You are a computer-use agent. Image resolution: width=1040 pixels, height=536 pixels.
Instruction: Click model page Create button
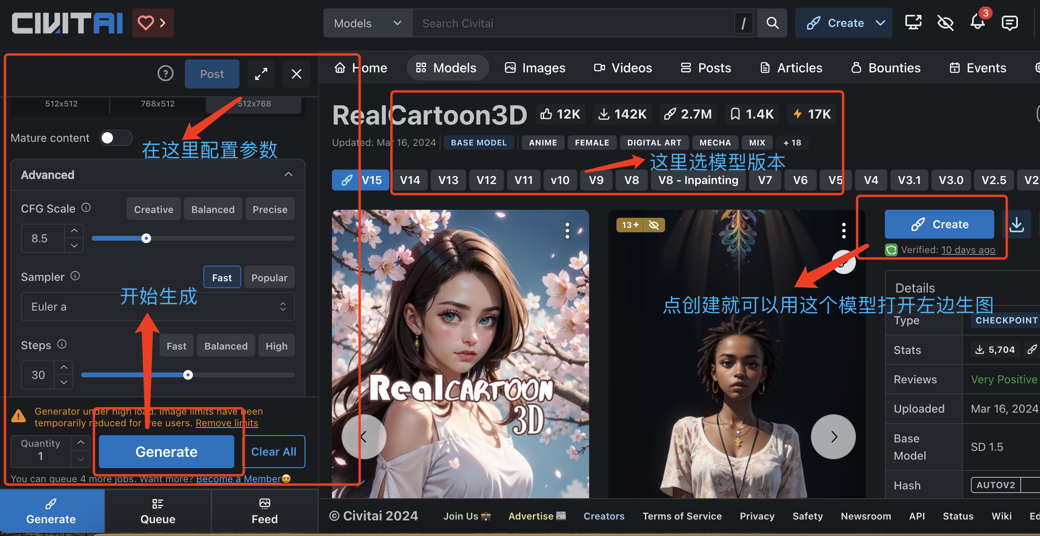[x=939, y=225]
